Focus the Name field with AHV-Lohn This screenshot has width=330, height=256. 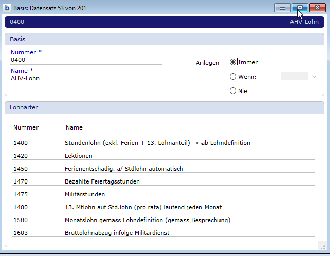click(85, 78)
